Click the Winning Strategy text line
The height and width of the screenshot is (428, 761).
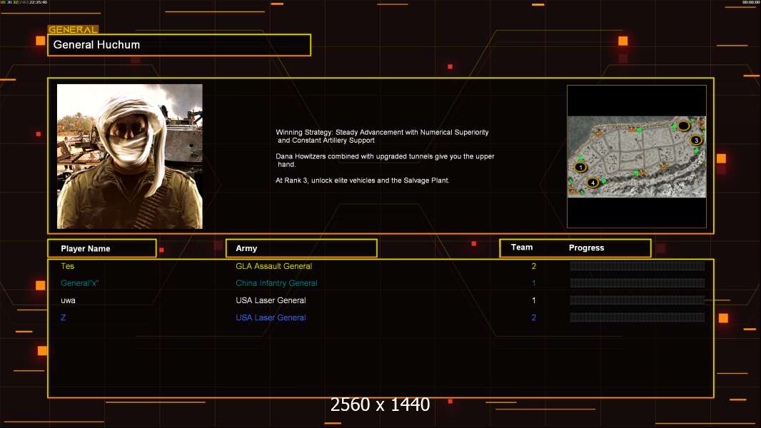tap(383, 136)
